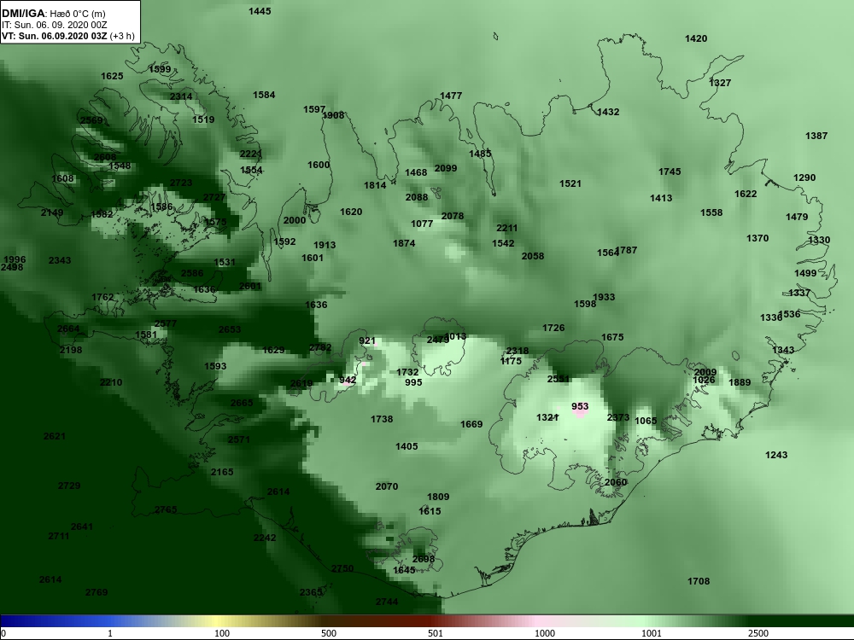Viewport: 854px width, 640px height.
Task: Select the 1290 value
Action: tap(804, 178)
